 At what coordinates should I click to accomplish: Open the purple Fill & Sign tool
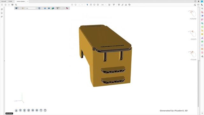pos(202,38)
